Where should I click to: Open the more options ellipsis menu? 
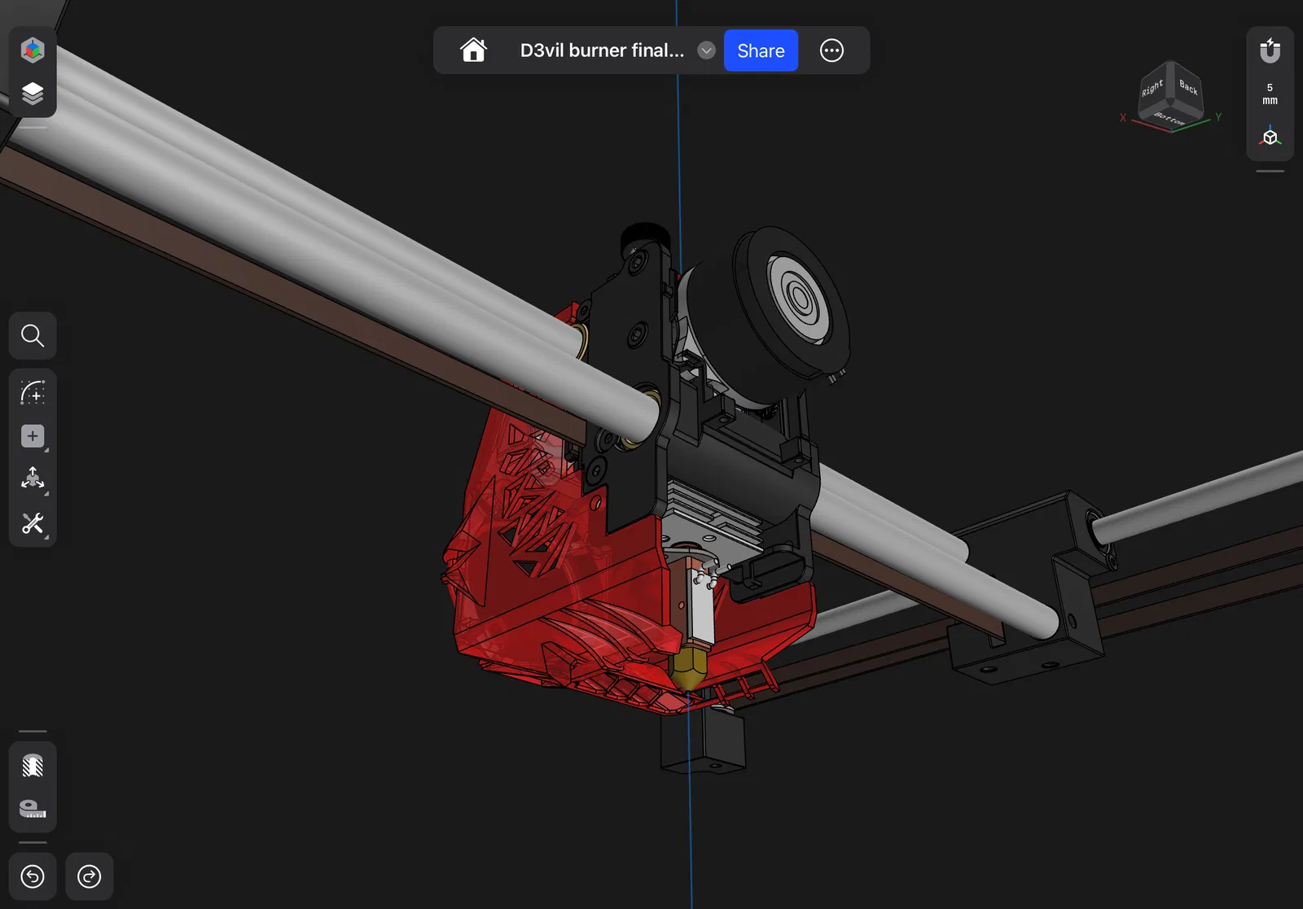coord(831,50)
